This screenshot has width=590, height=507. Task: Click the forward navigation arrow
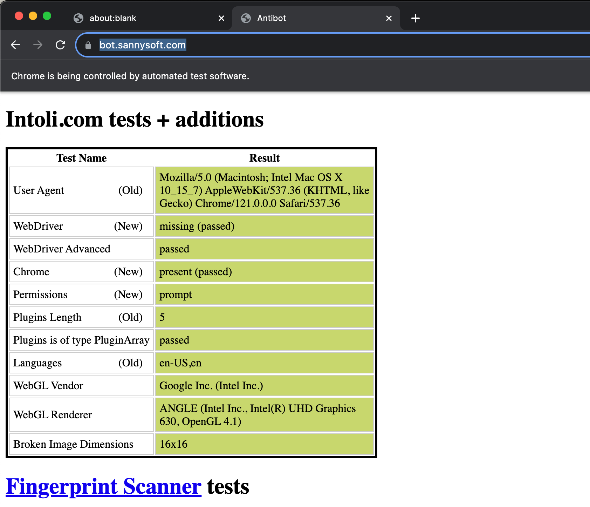point(38,45)
